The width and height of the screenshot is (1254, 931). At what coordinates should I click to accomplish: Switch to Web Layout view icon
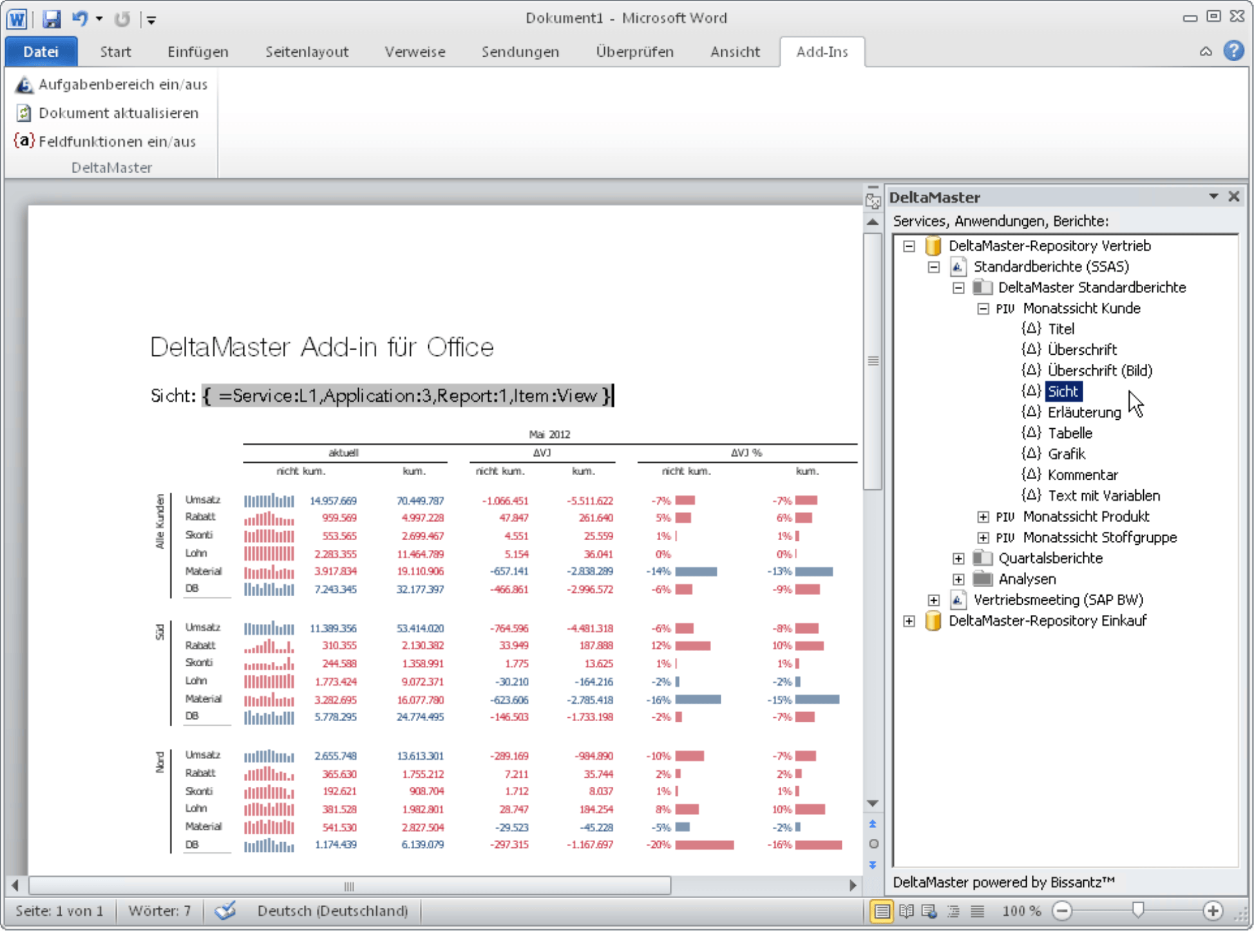[x=929, y=911]
